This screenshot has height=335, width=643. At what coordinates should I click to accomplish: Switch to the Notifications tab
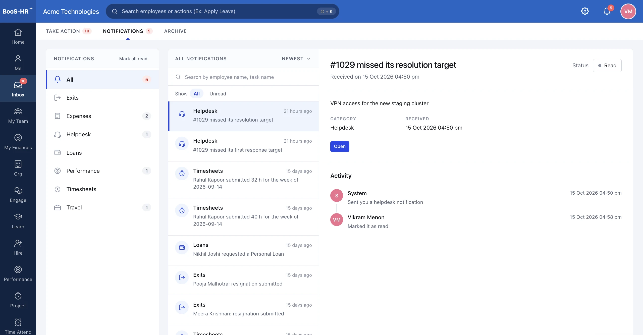point(128,31)
